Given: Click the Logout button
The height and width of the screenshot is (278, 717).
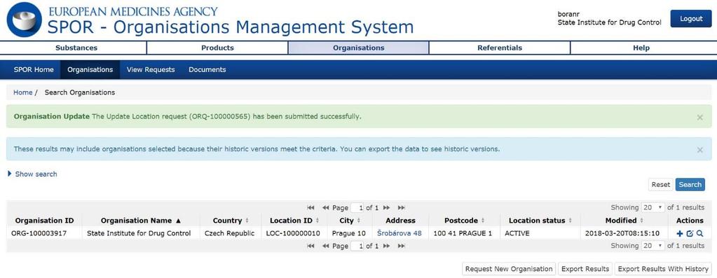Looking at the screenshot, I should coord(691,19).
